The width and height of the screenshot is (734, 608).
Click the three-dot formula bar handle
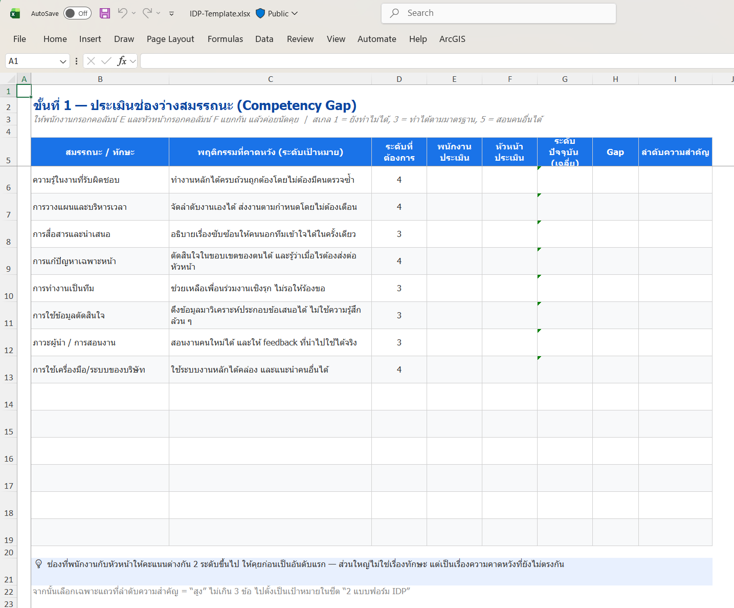pyautogui.click(x=76, y=61)
